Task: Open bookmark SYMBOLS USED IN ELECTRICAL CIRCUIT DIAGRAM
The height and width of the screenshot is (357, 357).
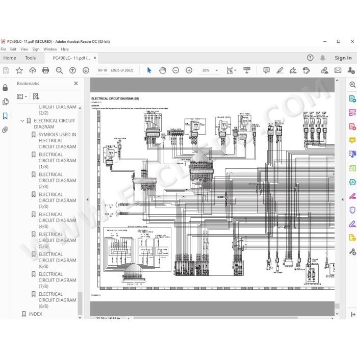Action: 57,140
